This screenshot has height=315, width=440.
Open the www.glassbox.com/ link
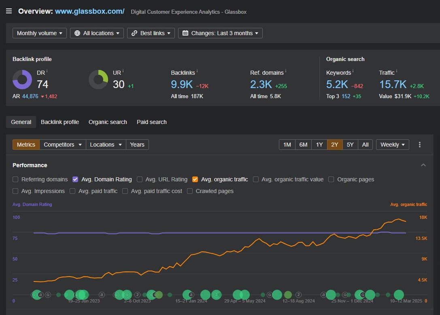[x=90, y=11]
